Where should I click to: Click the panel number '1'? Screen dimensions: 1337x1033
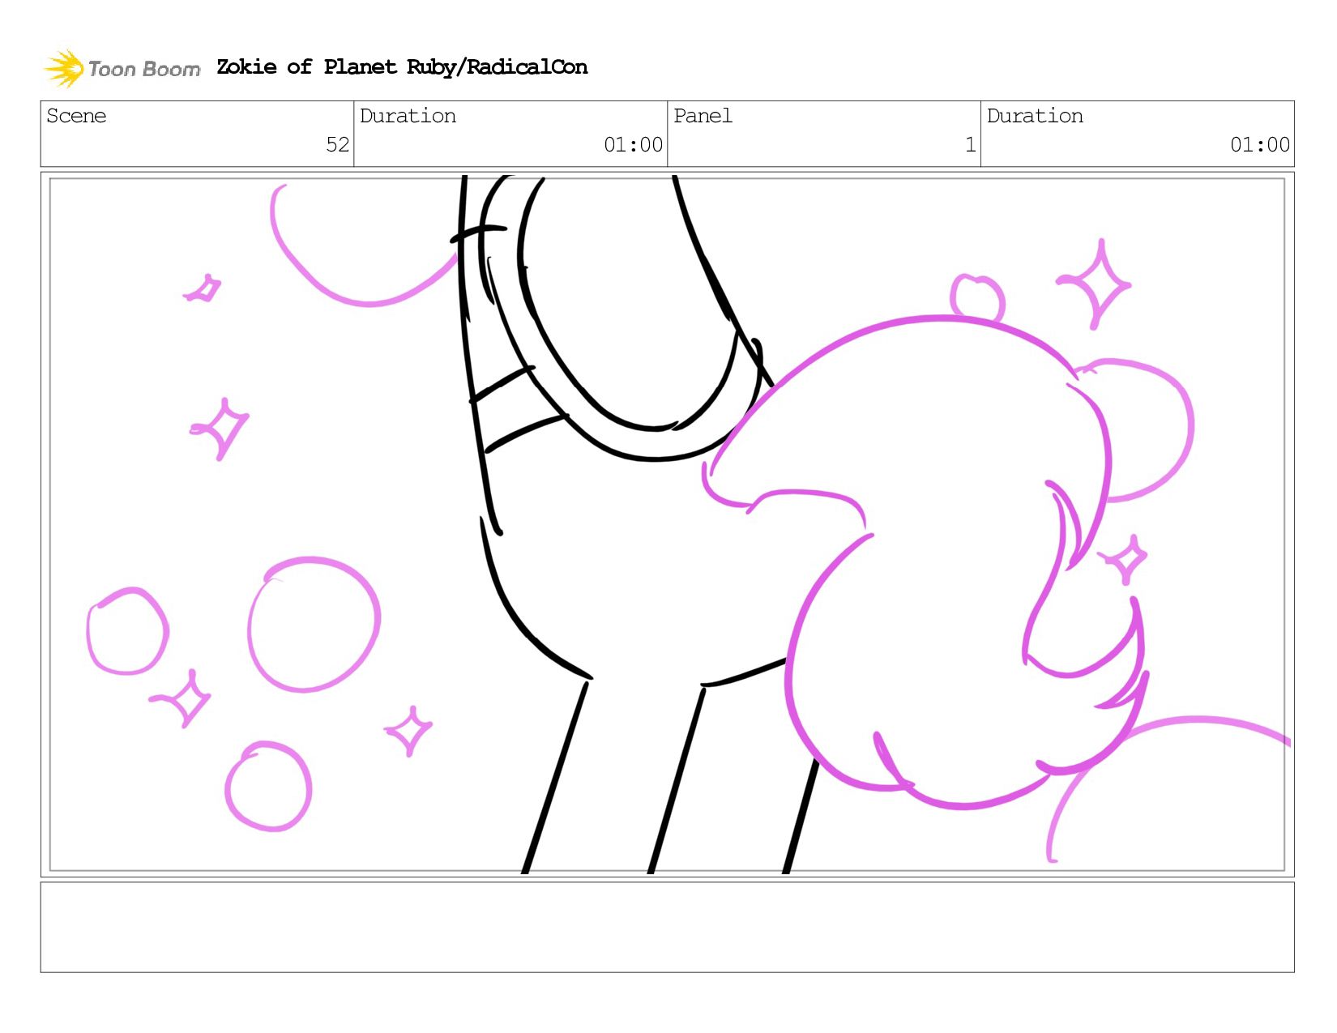970,145
